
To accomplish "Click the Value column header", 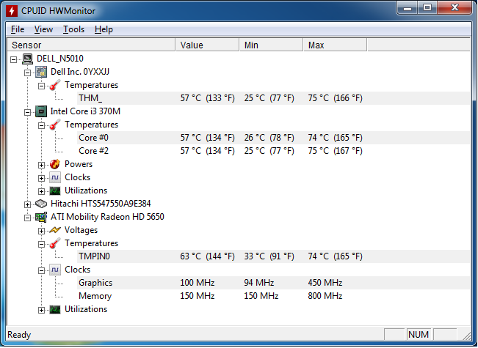I will pyautogui.click(x=207, y=45).
